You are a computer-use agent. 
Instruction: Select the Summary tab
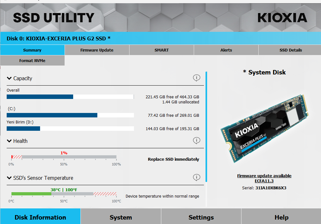click(x=32, y=50)
